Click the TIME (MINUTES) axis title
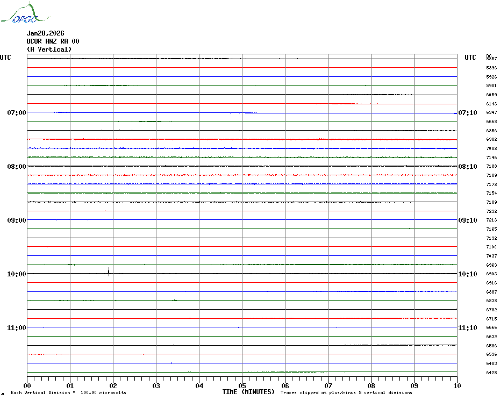The width and height of the screenshot is (500, 400). click(x=248, y=392)
